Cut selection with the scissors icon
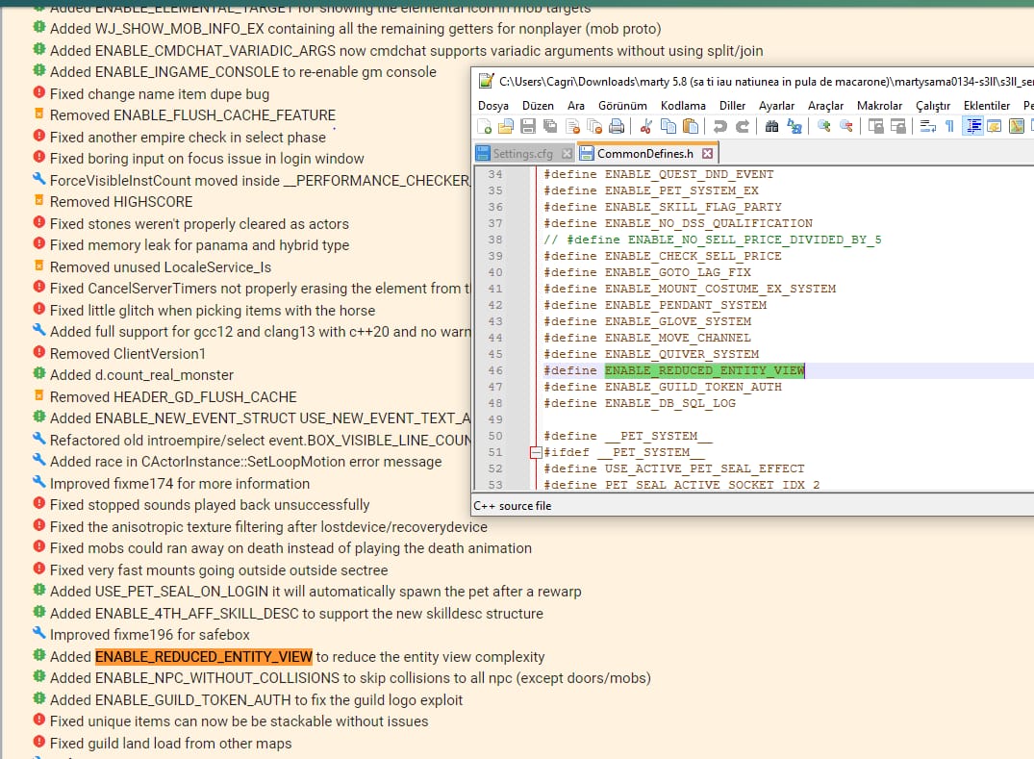 [x=646, y=126]
